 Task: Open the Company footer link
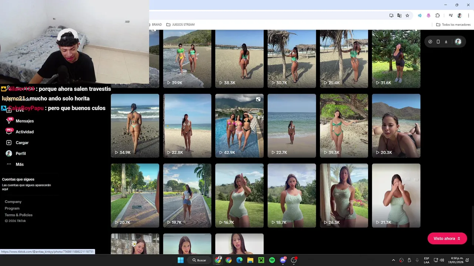(13, 202)
